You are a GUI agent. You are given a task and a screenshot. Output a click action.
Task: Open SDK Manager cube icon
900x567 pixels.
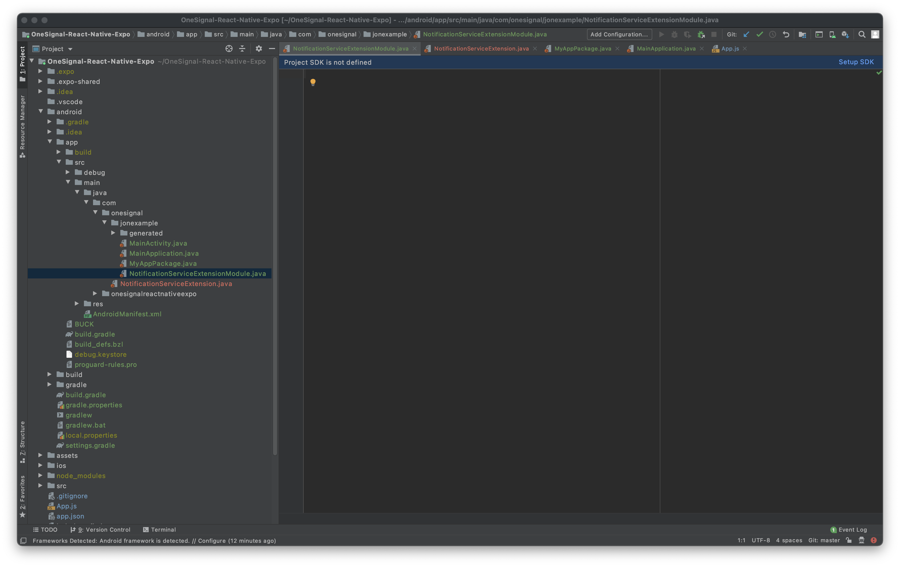pyautogui.click(x=845, y=34)
